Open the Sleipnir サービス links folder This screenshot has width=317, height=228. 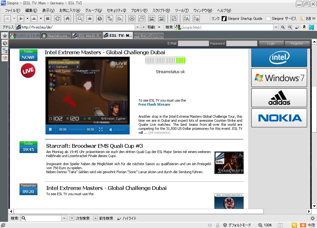point(281,19)
